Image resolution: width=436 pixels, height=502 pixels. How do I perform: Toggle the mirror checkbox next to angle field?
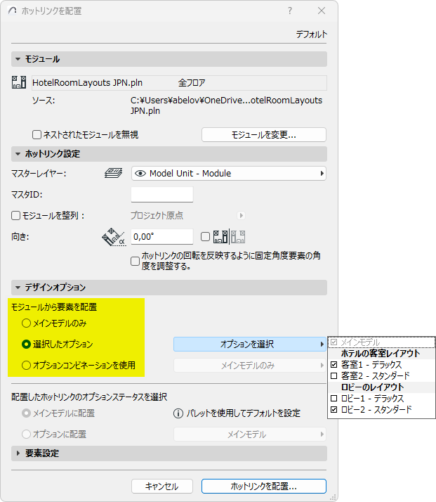tap(205, 237)
